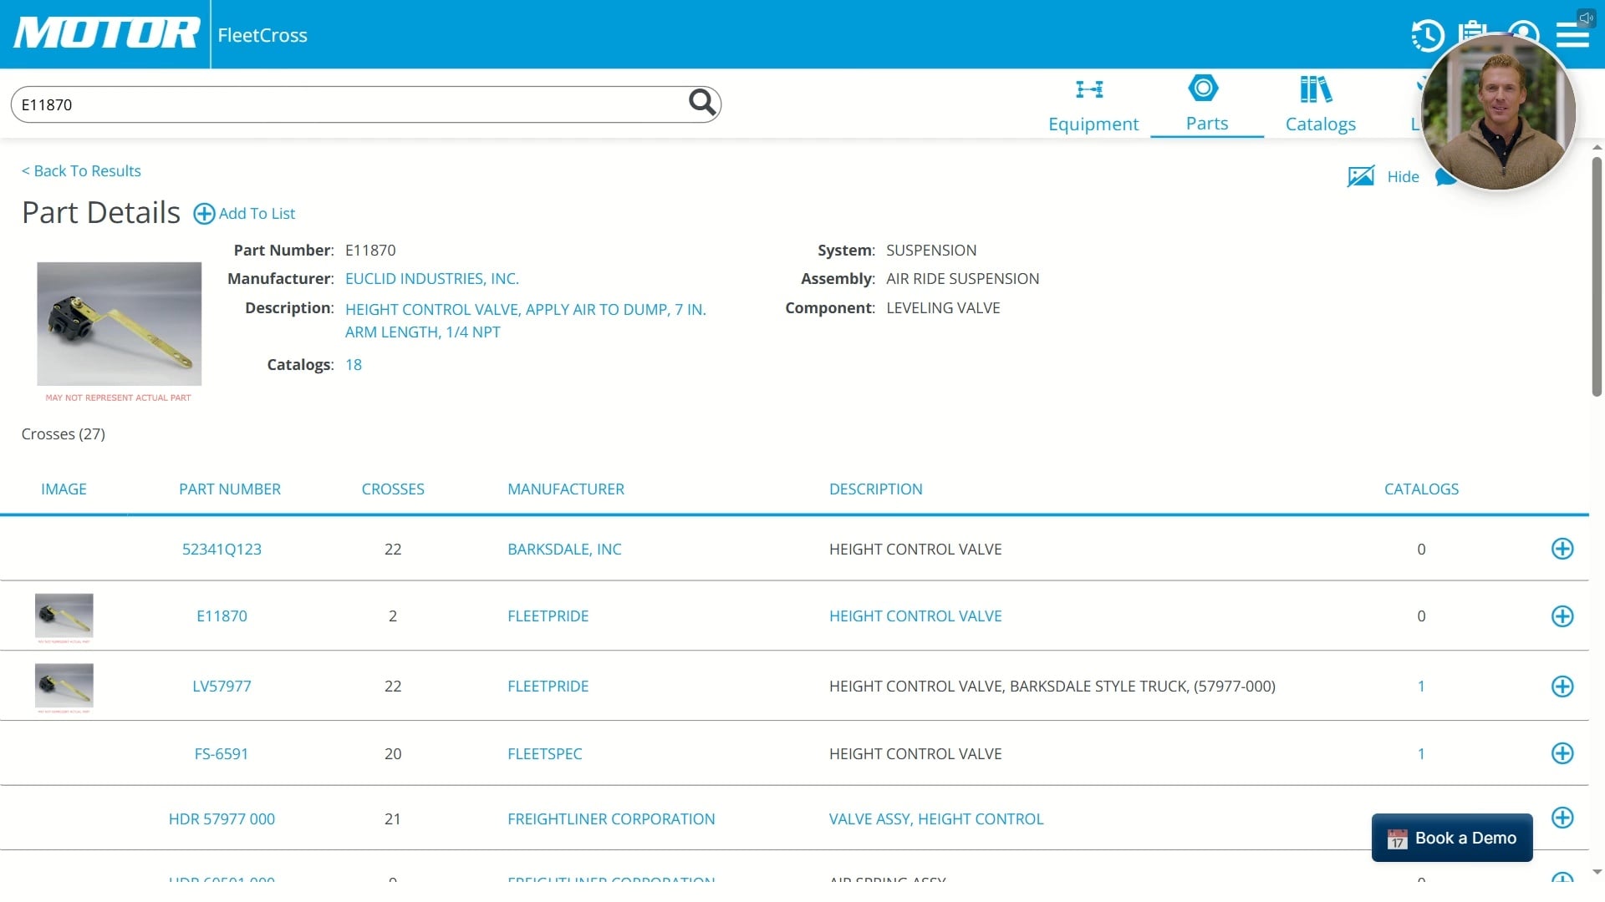
Task: Sort by the PART NUMBER column header
Action: pyautogui.click(x=230, y=489)
